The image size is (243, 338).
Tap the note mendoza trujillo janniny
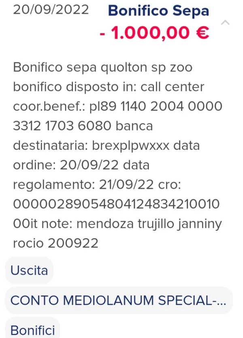point(149,223)
